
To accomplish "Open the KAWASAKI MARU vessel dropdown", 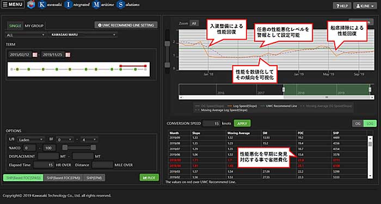I will [83, 35].
